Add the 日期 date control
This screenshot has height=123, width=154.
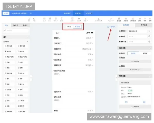[9, 62]
